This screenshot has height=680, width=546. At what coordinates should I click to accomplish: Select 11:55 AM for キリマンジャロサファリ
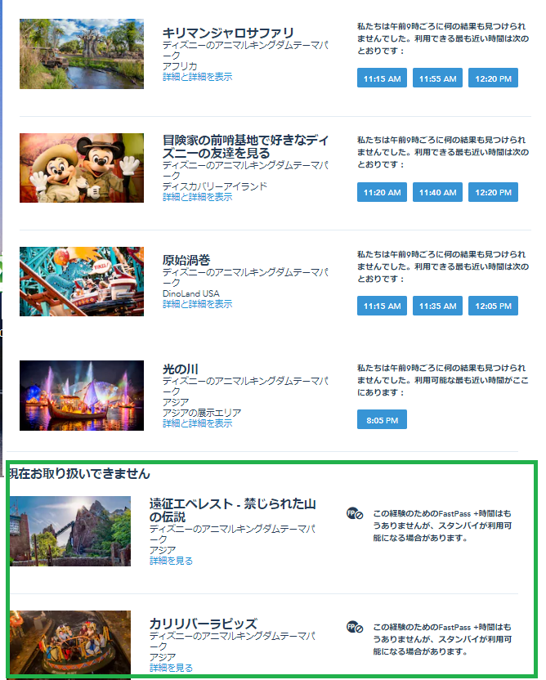coord(437,78)
